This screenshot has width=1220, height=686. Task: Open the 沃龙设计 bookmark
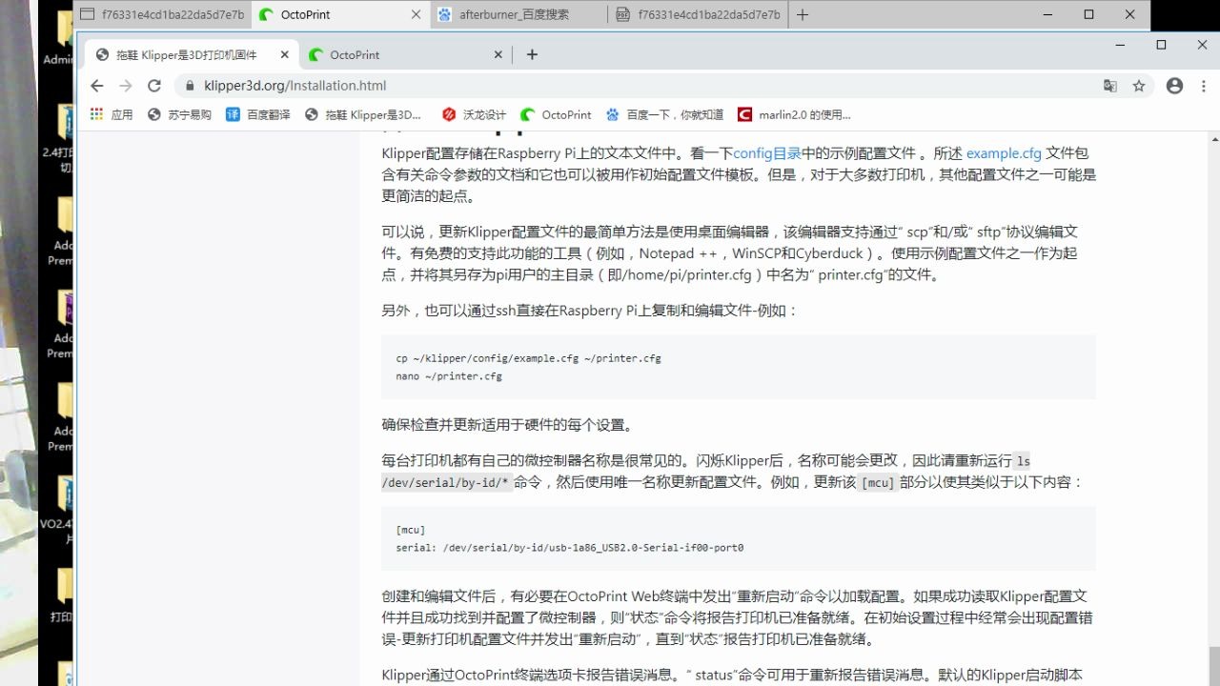point(475,114)
